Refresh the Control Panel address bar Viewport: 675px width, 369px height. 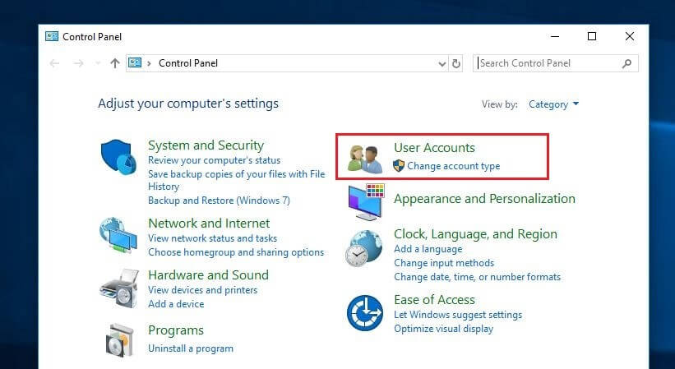tap(457, 63)
